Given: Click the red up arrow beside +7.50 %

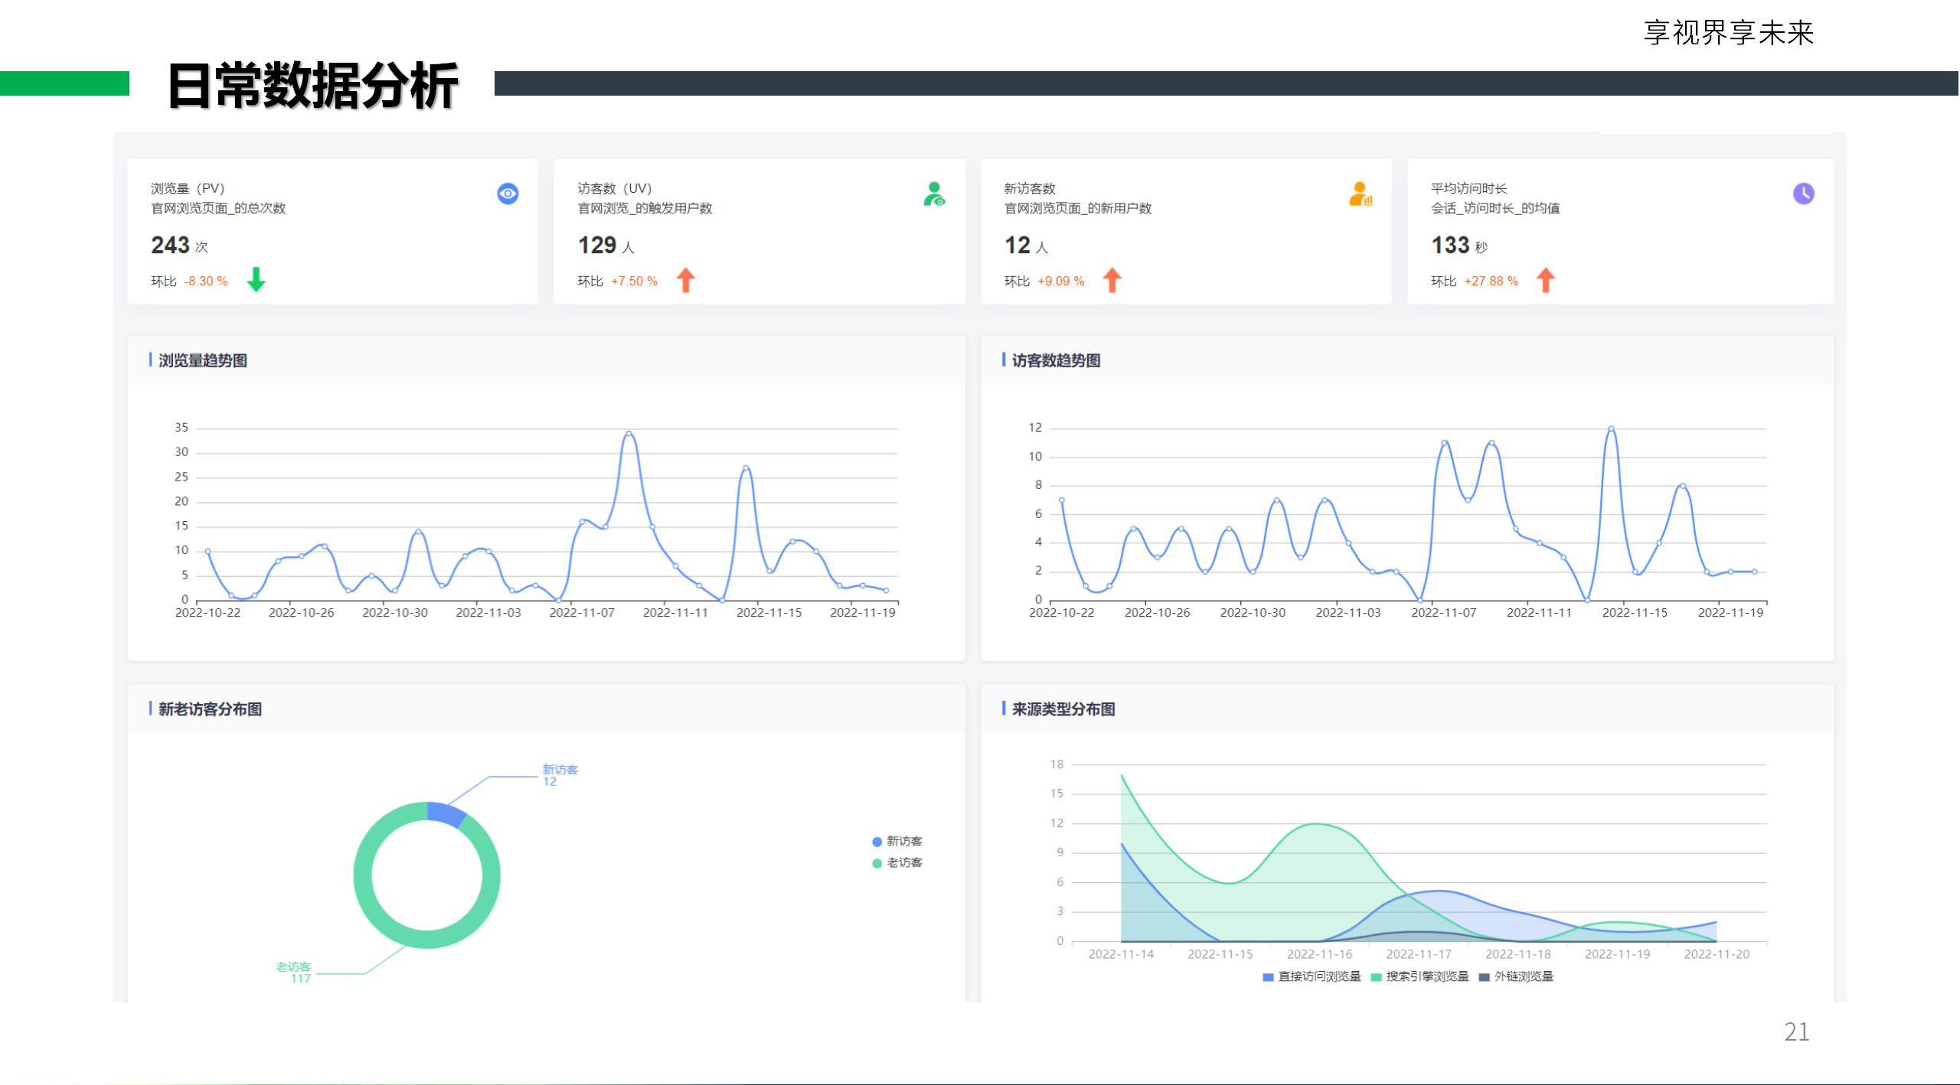Looking at the screenshot, I should (686, 280).
